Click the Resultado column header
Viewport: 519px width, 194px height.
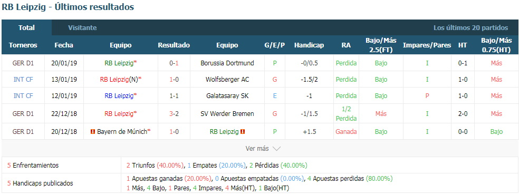pyautogui.click(x=174, y=45)
